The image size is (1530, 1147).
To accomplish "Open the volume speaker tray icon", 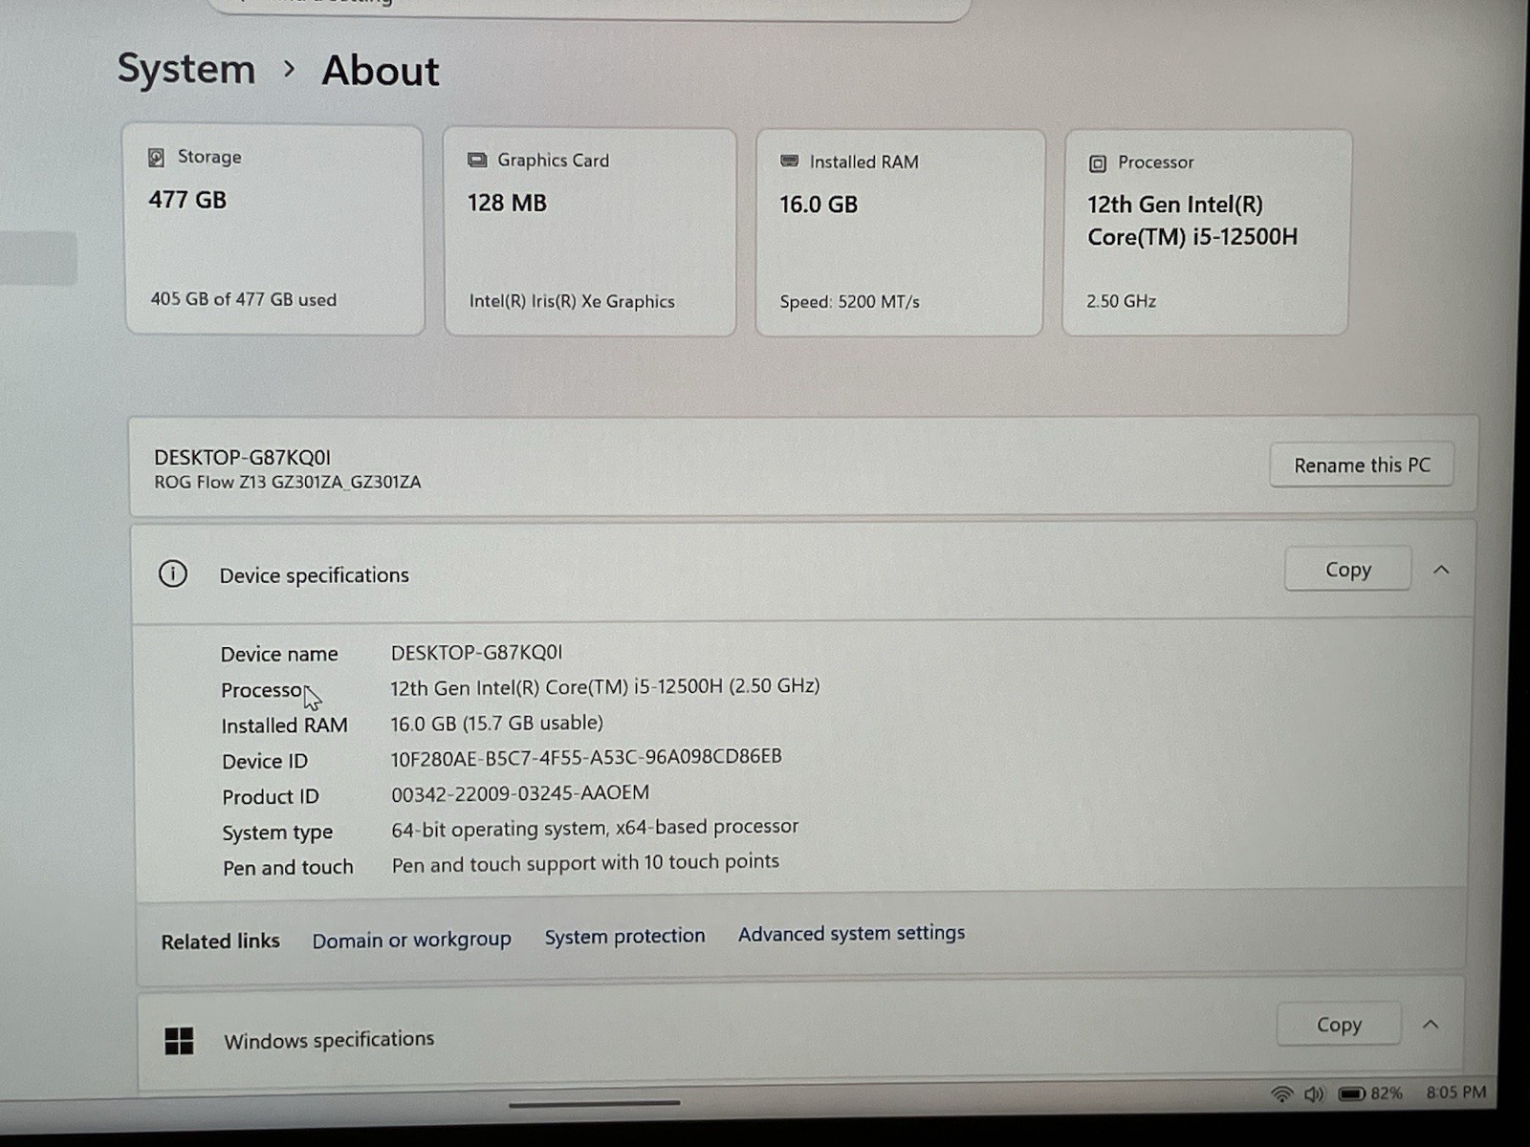I will [1315, 1093].
